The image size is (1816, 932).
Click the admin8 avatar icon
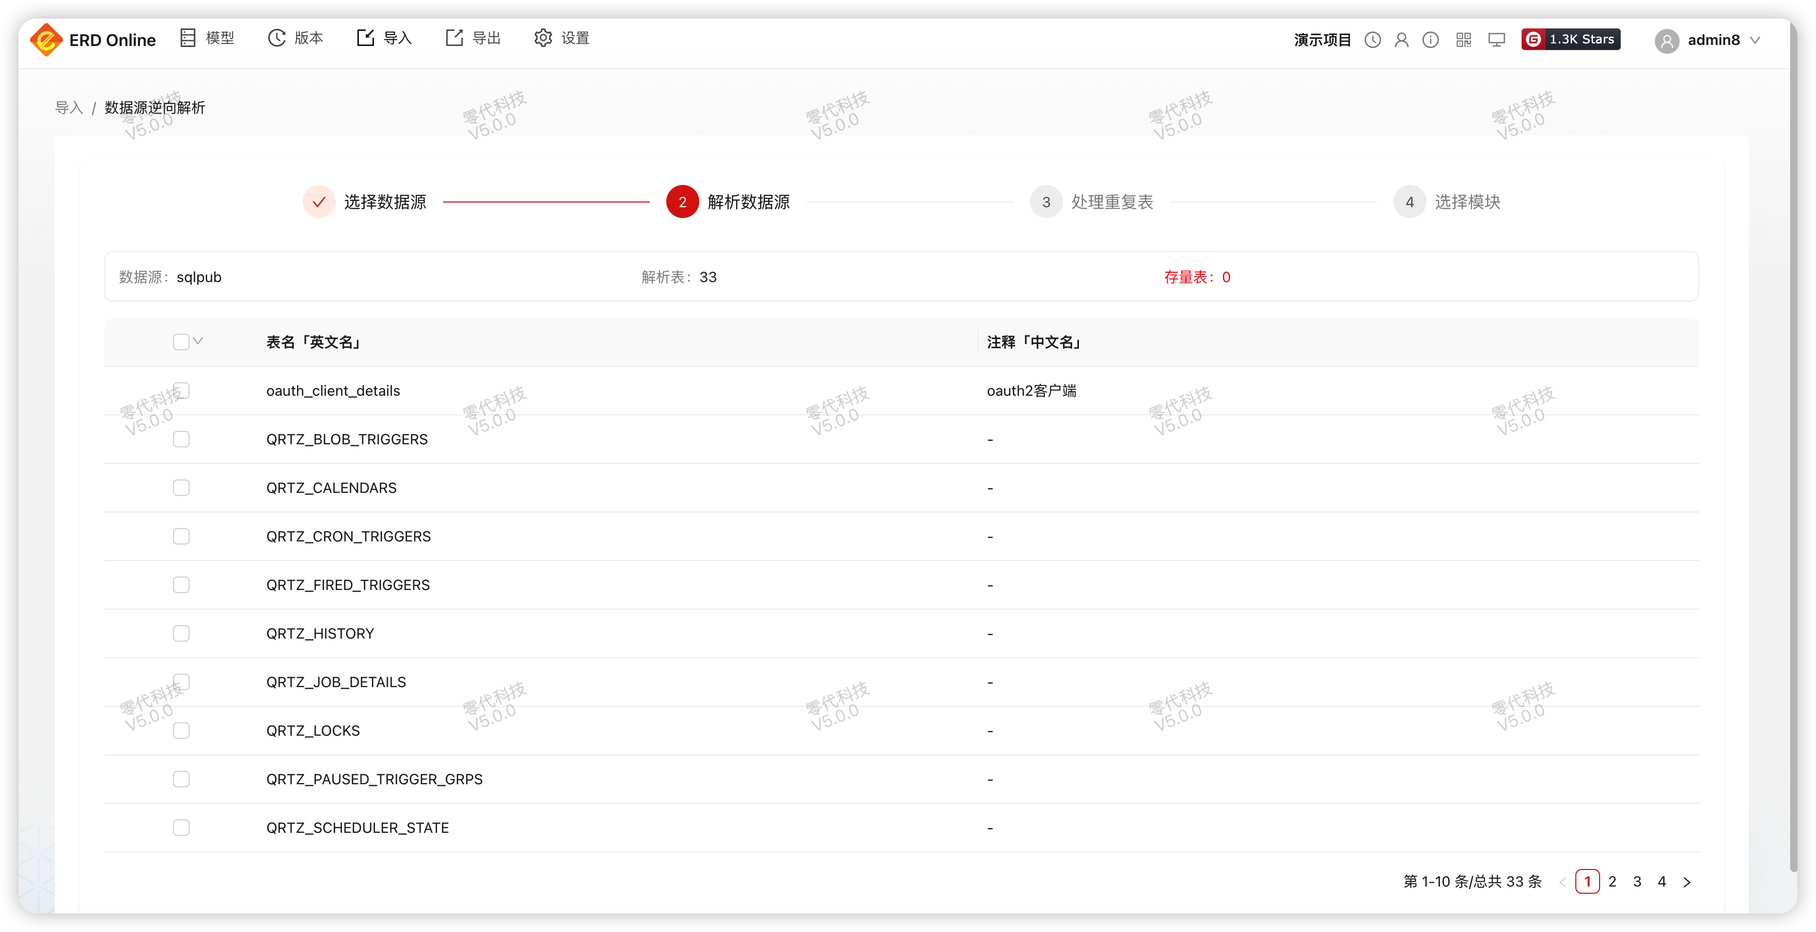click(x=1667, y=41)
